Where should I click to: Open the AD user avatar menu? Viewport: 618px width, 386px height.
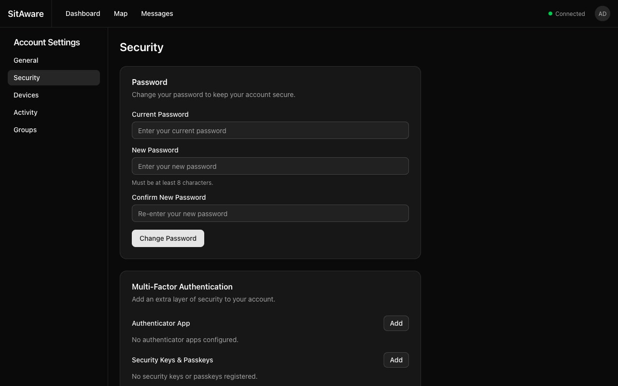click(602, 14)
